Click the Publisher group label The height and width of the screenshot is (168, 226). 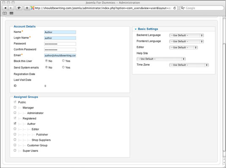(x=42, y=135)
